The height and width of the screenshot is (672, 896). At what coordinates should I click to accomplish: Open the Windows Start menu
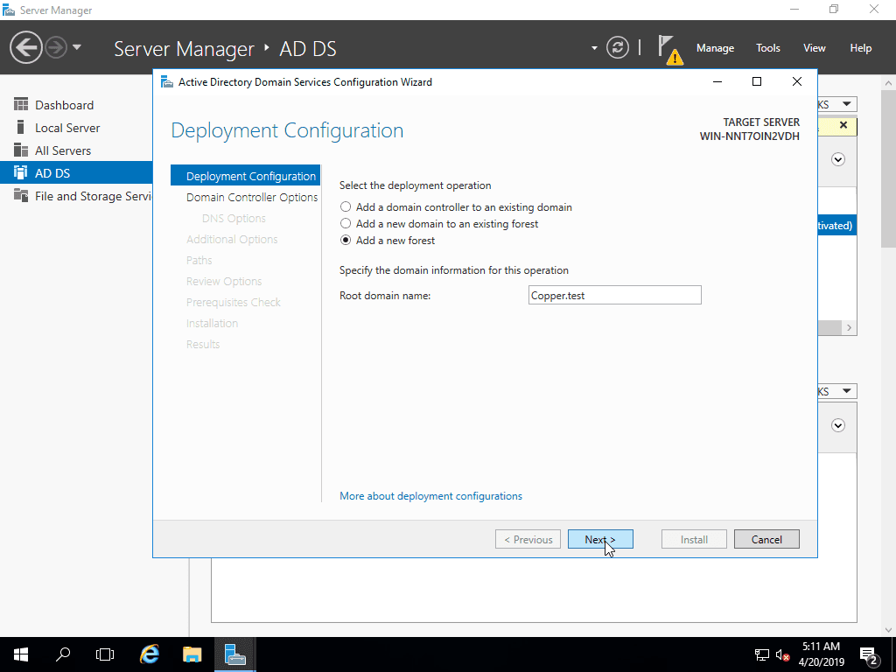(x=21, y=654)
